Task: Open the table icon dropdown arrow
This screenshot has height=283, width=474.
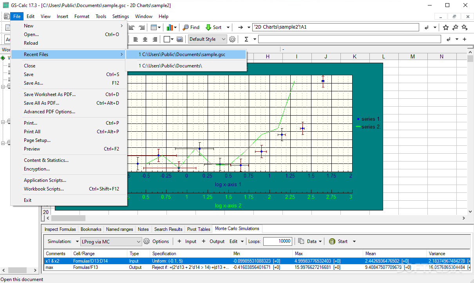Action: point(159,27)
